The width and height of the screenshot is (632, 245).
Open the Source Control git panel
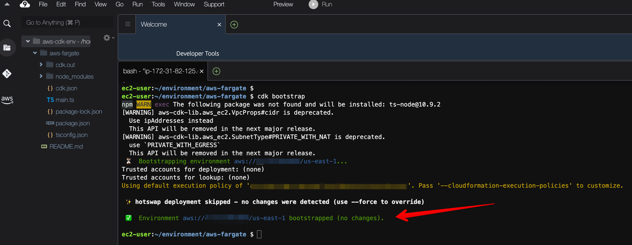click(7, 74)
